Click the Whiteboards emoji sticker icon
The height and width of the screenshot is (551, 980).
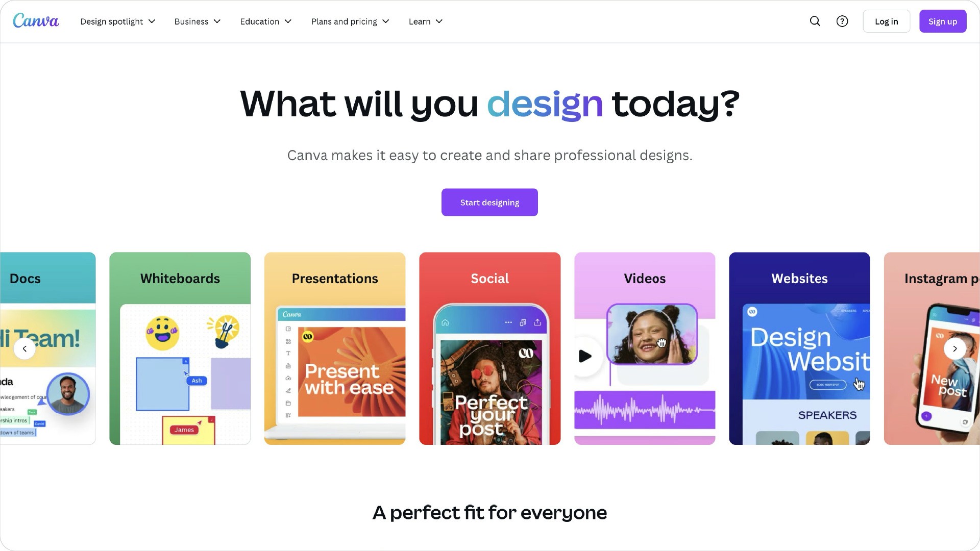(x=161, y=331)
